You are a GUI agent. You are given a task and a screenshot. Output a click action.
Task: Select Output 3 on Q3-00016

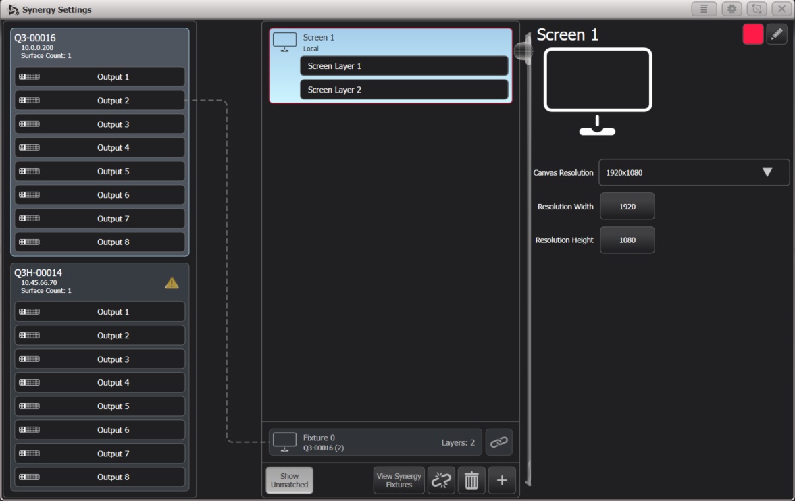click(99, 124)
